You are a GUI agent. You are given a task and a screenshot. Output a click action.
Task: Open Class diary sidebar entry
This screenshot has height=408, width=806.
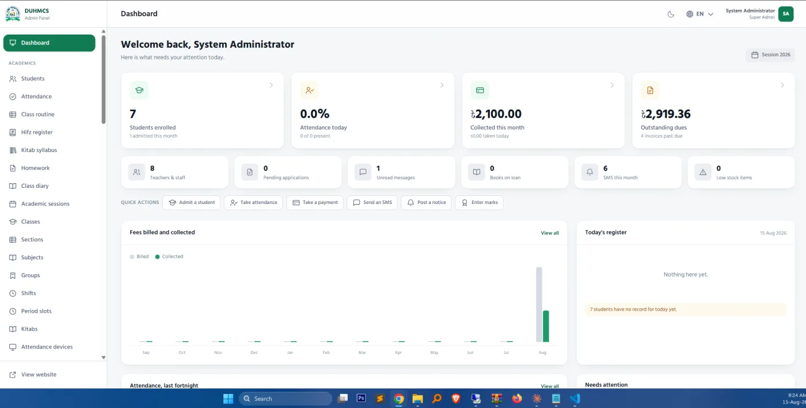[x=49, y=186]
